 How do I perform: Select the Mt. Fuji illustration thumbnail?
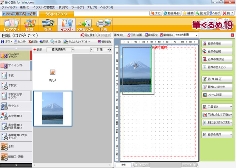[x=52, y=108]
